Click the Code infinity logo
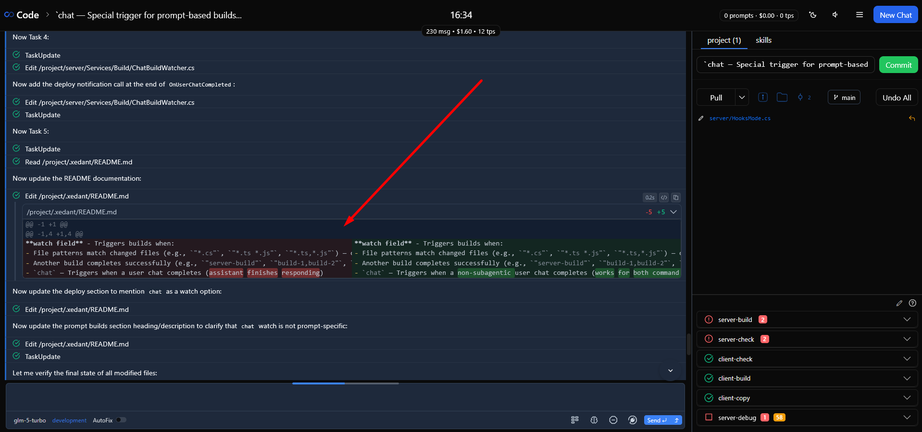The width and height of the screenshot is (922, 432). pos(9,15)
